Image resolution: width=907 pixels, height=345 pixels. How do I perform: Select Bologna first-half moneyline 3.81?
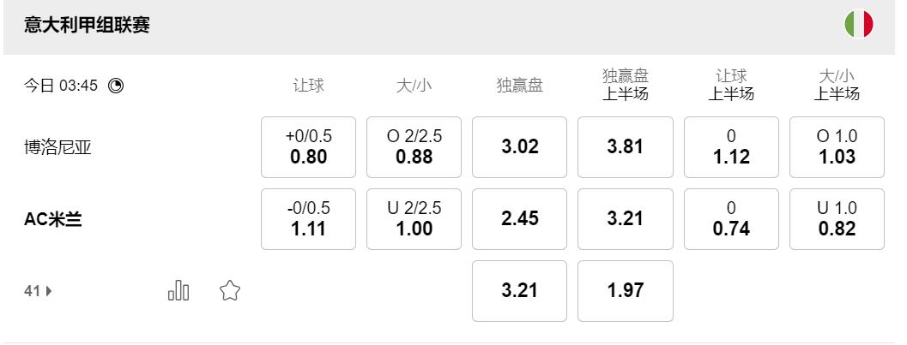pyautogui.click(x=625, y=147)
